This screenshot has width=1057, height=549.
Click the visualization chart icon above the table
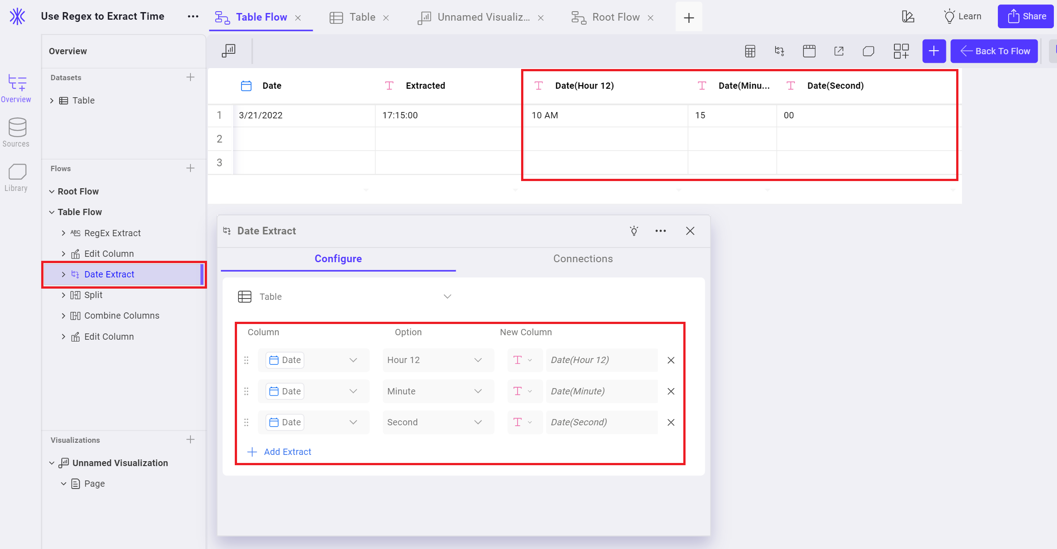229,50
